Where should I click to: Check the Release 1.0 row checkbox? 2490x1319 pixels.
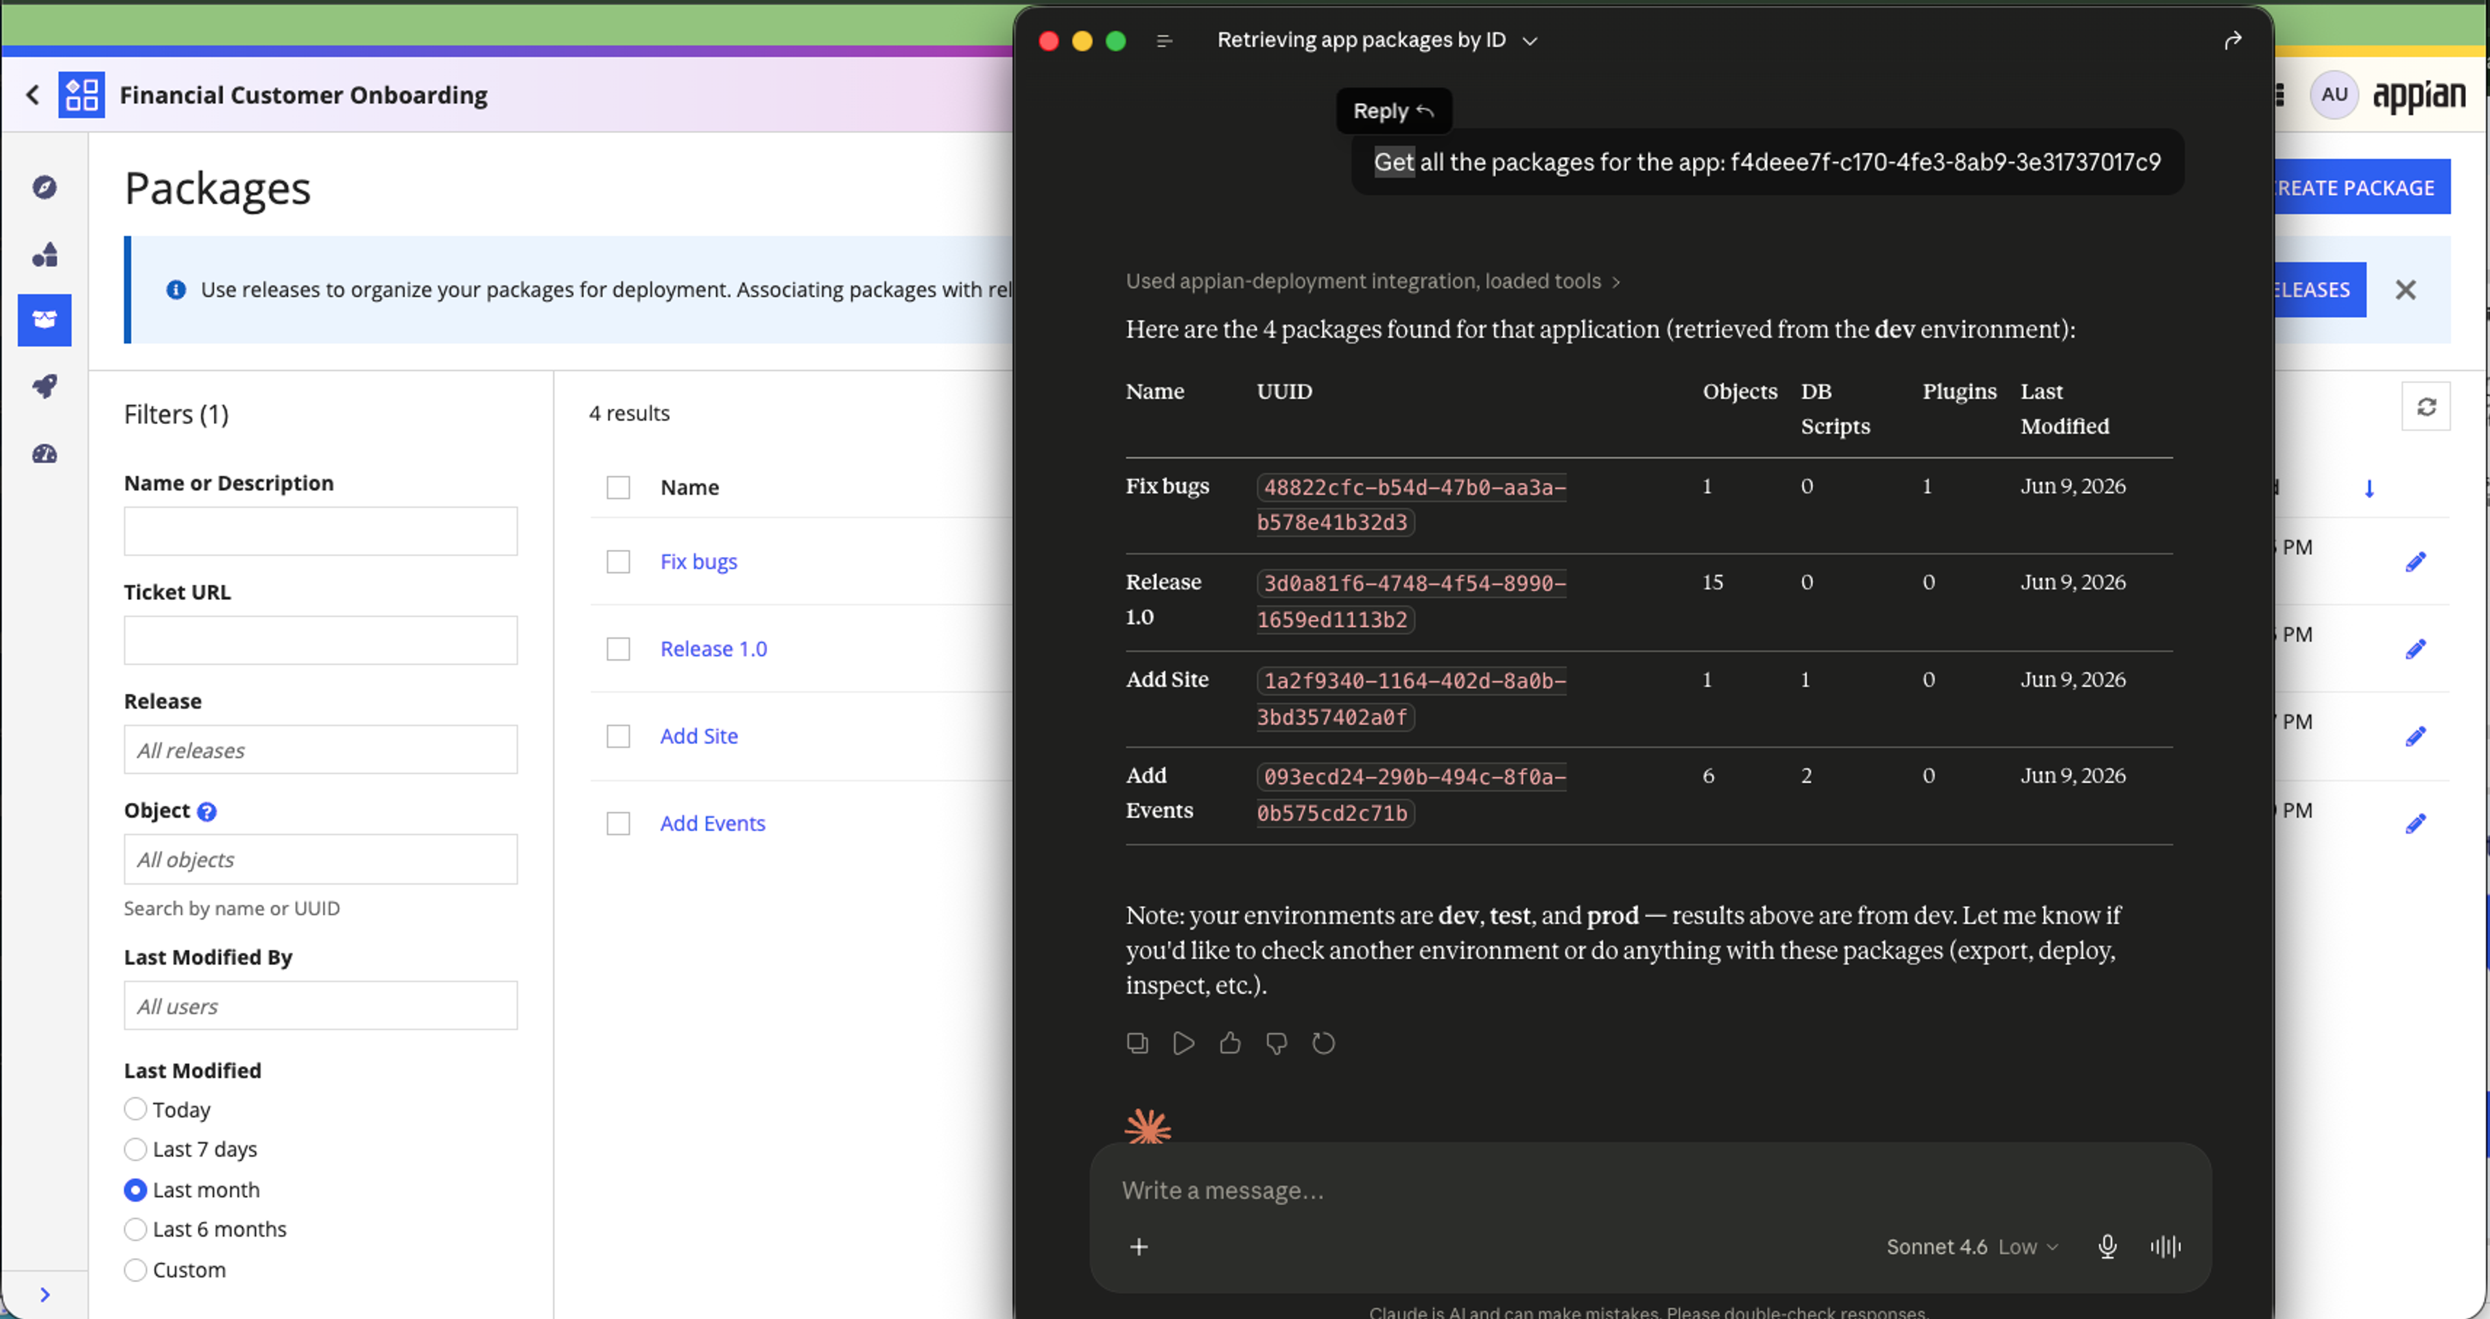[618, 649]
